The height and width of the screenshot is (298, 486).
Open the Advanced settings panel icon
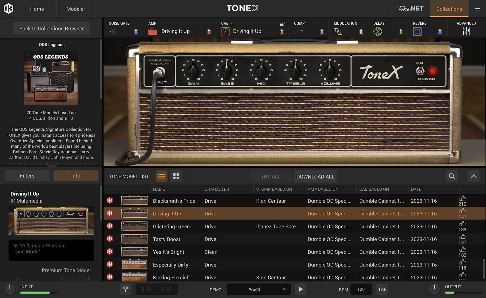click(466, 31)
